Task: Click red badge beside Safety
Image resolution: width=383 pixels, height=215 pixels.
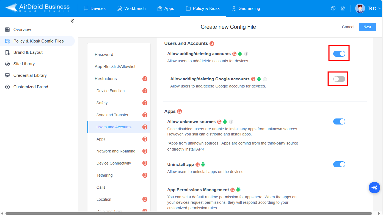Action: pos(145,103)
